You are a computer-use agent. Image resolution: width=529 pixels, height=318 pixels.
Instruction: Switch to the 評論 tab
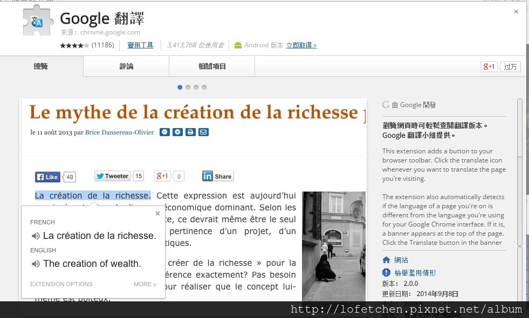[126, 66]
